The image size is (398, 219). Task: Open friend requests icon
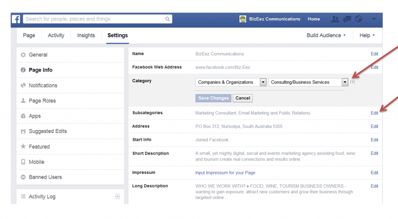(x=335, y=19)
